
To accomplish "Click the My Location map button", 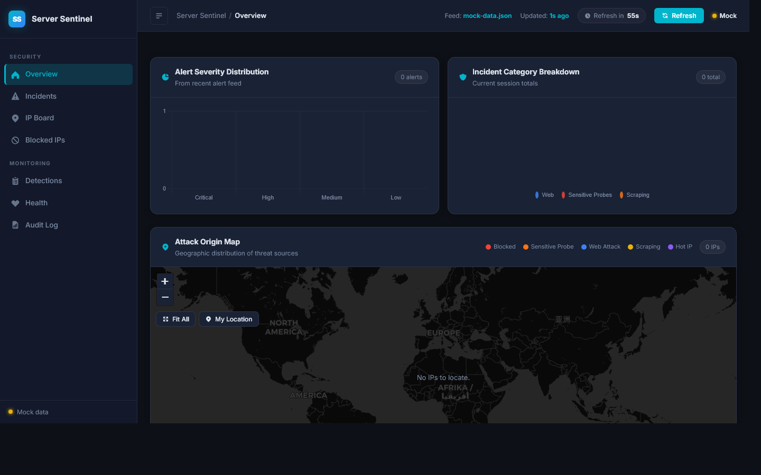I will pyautogui.click(x=229, y=319).
